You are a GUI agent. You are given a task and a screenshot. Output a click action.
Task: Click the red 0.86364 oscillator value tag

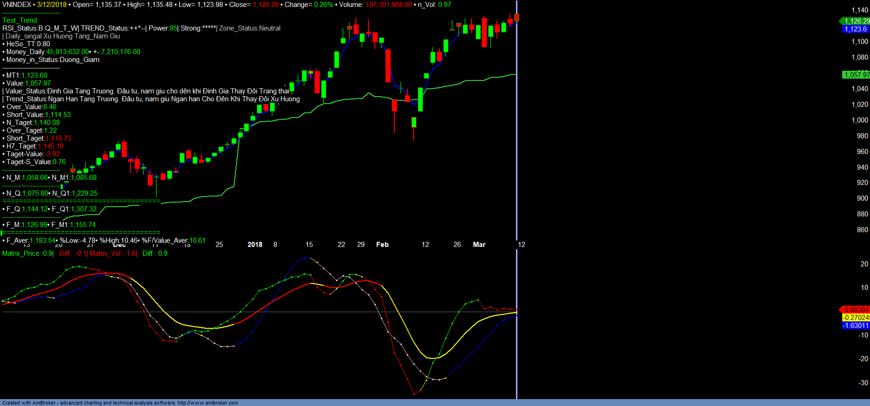click(x=856, y=310)
